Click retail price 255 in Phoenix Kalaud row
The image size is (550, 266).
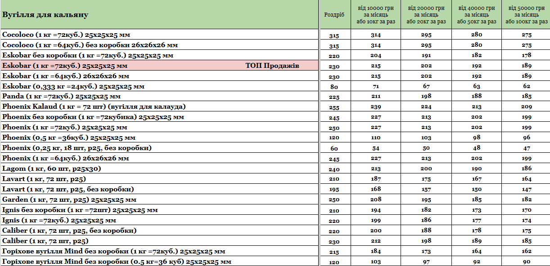click(x=334, y=108)
